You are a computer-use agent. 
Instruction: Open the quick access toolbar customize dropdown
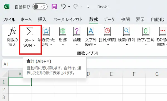tap(88, 7)
